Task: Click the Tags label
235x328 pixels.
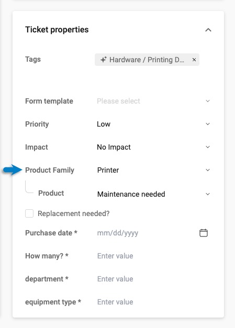Action: click(x=33, y=59)
